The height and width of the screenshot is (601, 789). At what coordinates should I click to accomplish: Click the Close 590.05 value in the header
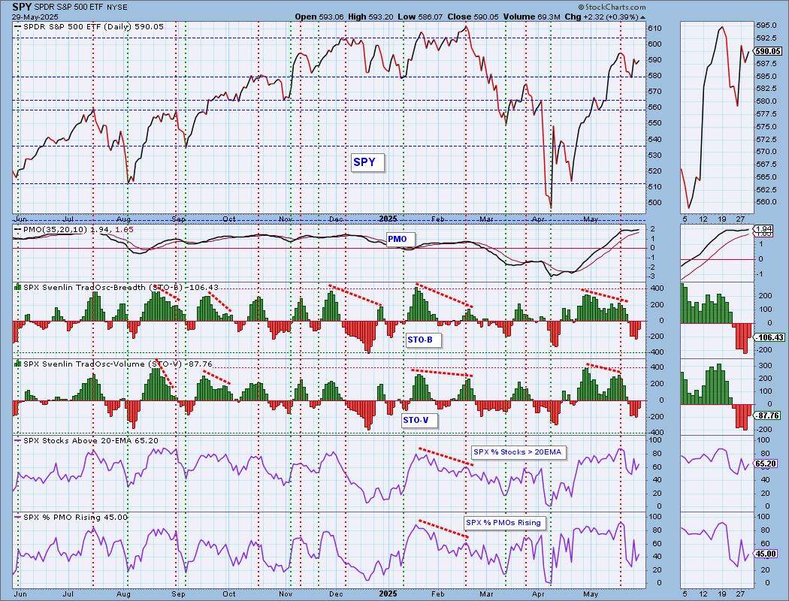(x=473, y=17)
